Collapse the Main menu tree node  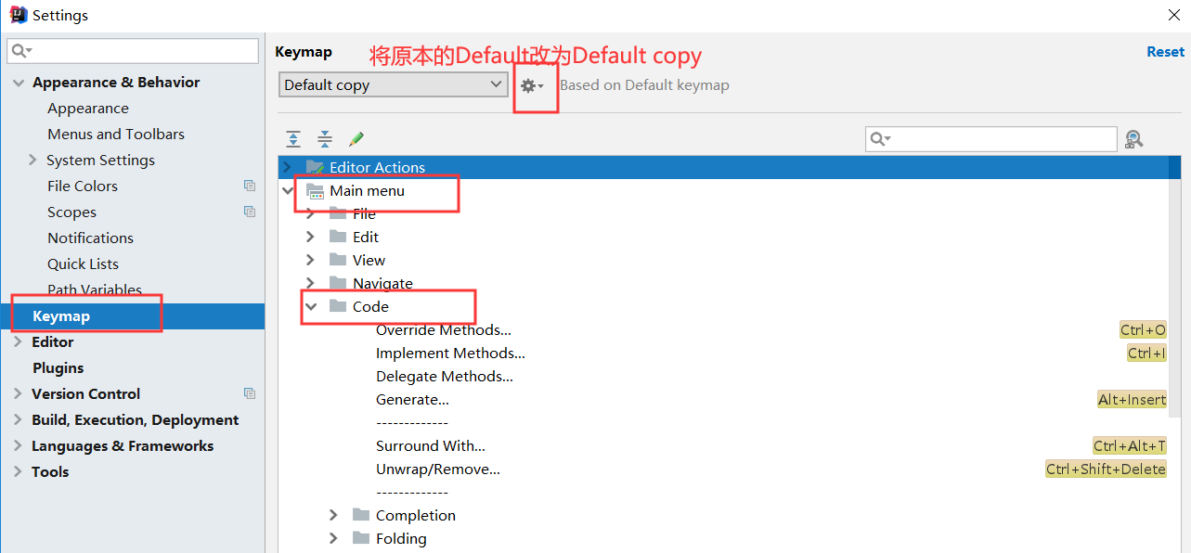point(288,190)
